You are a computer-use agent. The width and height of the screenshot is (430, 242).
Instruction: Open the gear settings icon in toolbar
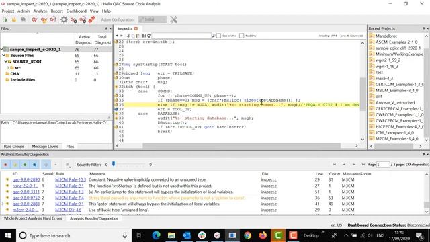[64, 19]
